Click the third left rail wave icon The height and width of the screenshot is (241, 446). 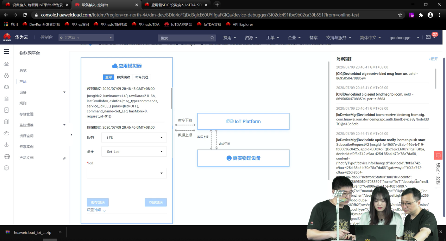(6, 87)
